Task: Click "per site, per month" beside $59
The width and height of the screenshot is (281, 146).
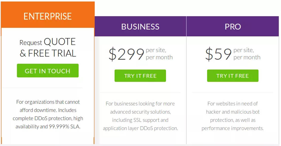Action: 247,54
